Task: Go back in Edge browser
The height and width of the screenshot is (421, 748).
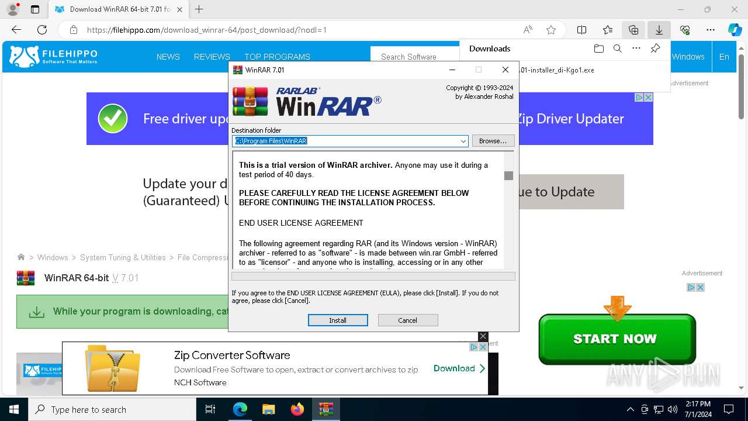Action: (x=16, y=30)
